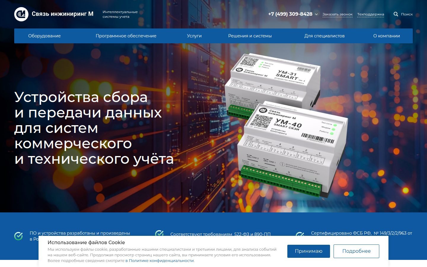This screenshot has width=427, height=267.
Task: Click the Поиск search label
Action: (407, 14)
